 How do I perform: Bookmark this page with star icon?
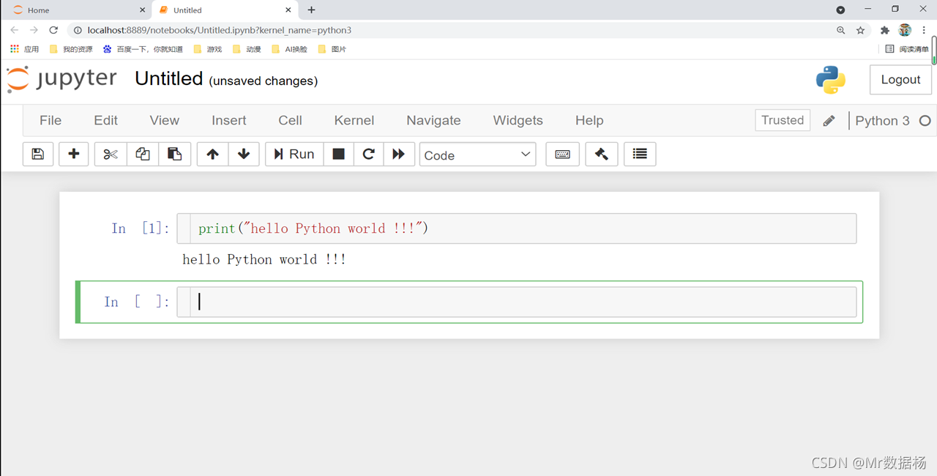(x=861, y=30)
